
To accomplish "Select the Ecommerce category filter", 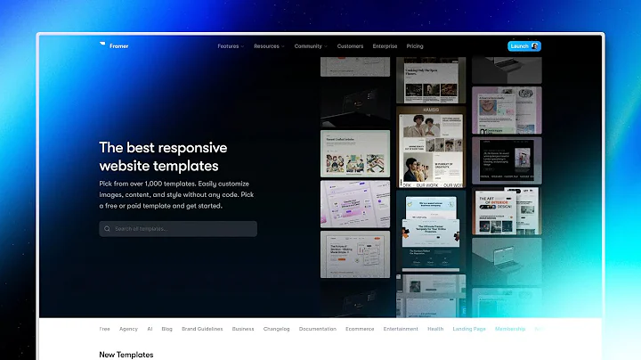I will (x=360, y=329).
